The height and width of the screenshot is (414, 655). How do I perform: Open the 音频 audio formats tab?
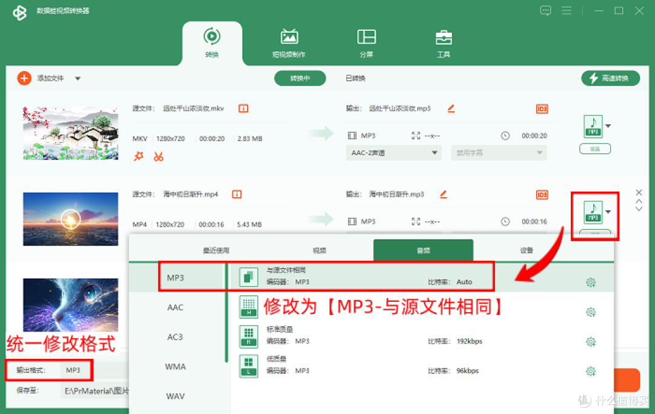coord(423,250)
